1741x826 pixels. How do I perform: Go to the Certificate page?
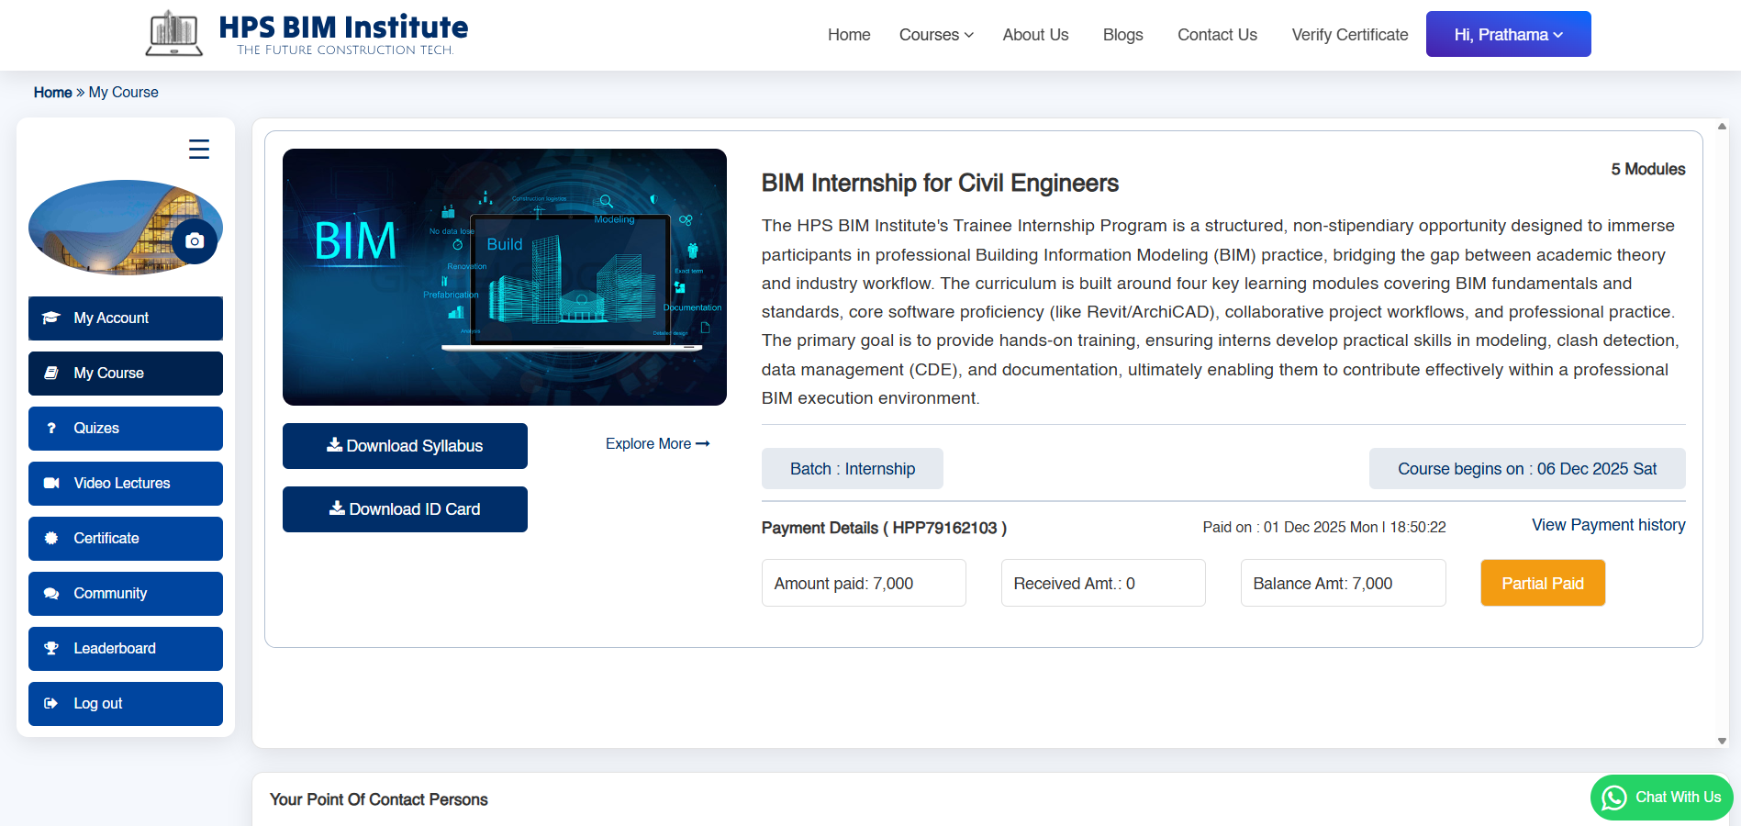[x=126, y=539]
